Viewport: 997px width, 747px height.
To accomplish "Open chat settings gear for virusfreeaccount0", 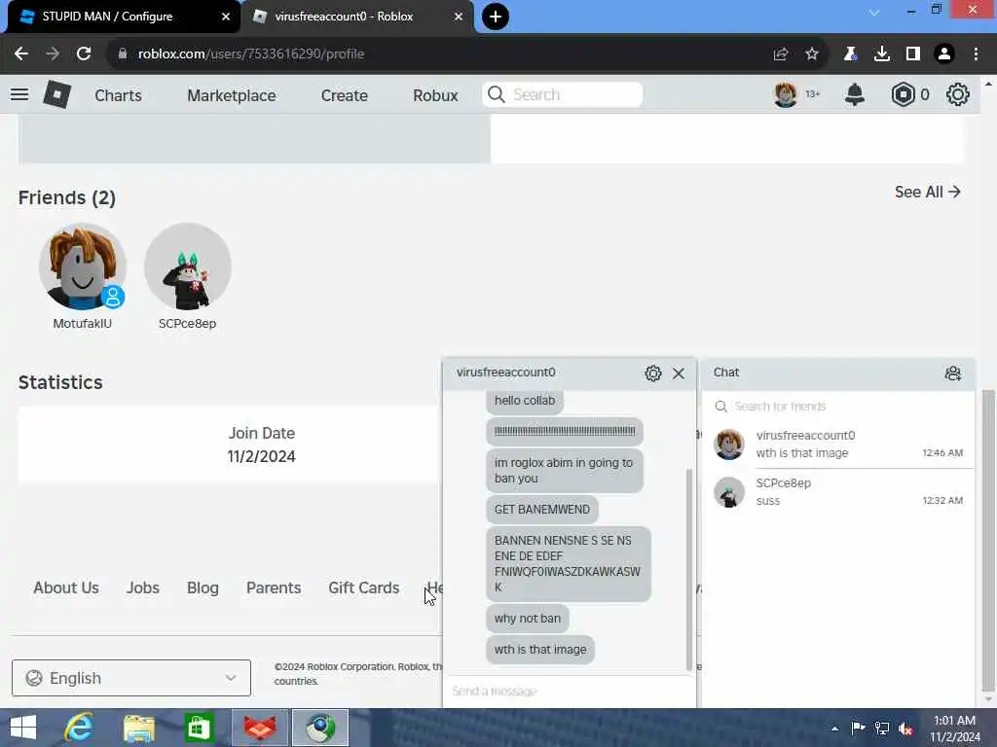I will [x=653, y=373].
